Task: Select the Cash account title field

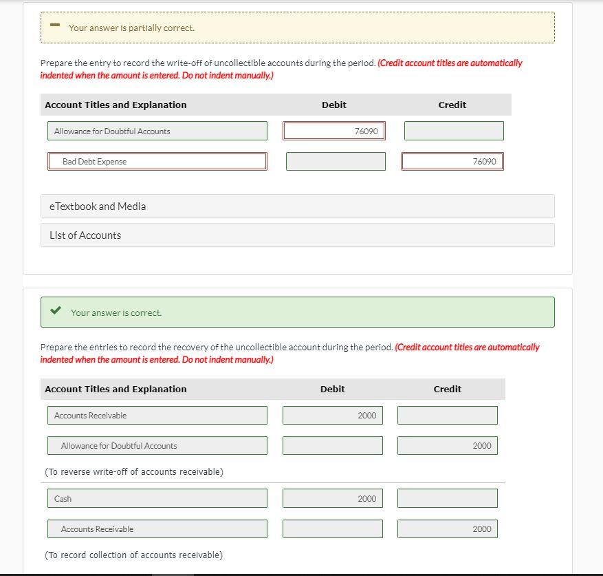Action: click(x=157, y=498)
